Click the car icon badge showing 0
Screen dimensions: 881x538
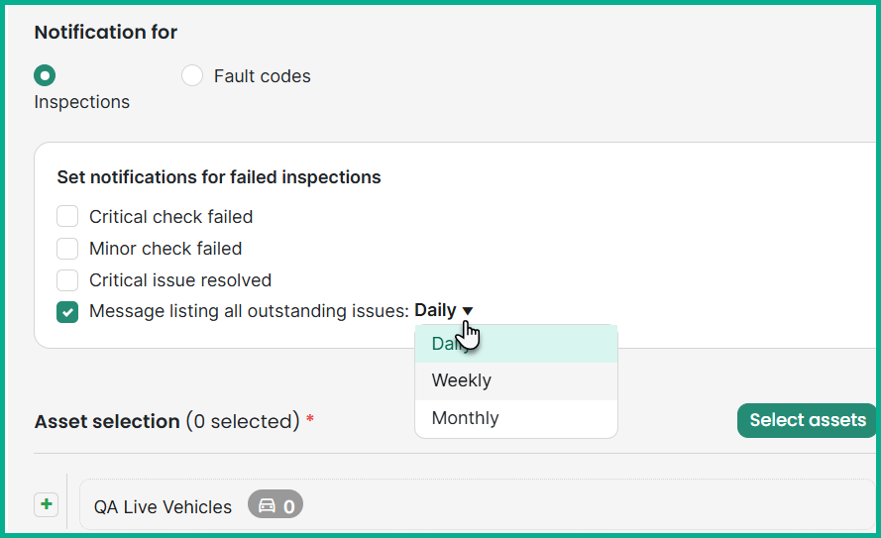275,506
